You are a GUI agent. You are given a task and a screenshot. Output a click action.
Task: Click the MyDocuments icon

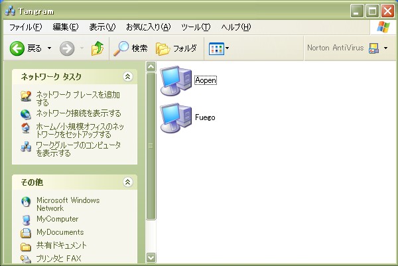(26, 233)
